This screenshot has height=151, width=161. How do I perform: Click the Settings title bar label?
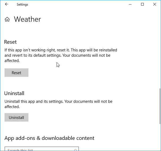(x=22, y=5)
